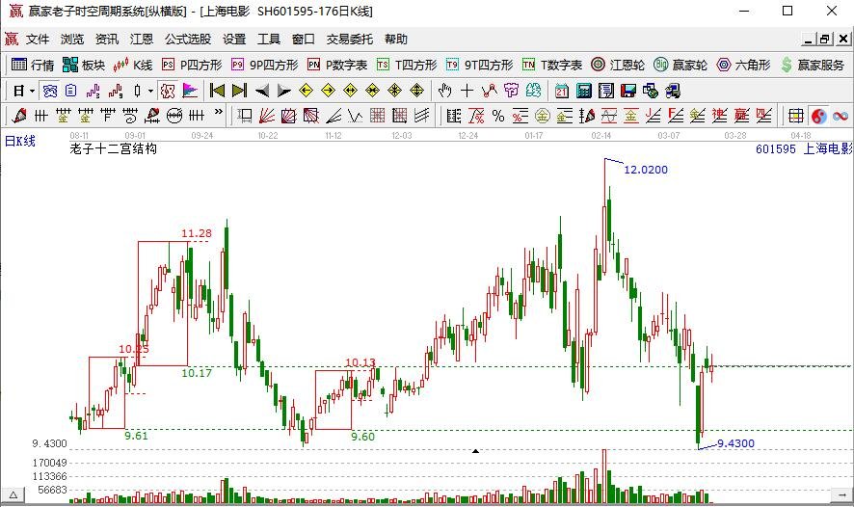Click the colored grid table icon
The width and height of the screenshot is (854, 507).
796,116
